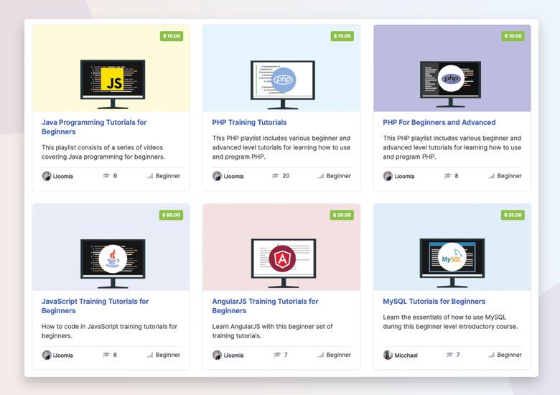This screenshot has height=395, width=560.
Task: Open the PHP Training Tutorials course title
Action: point(249,122)
